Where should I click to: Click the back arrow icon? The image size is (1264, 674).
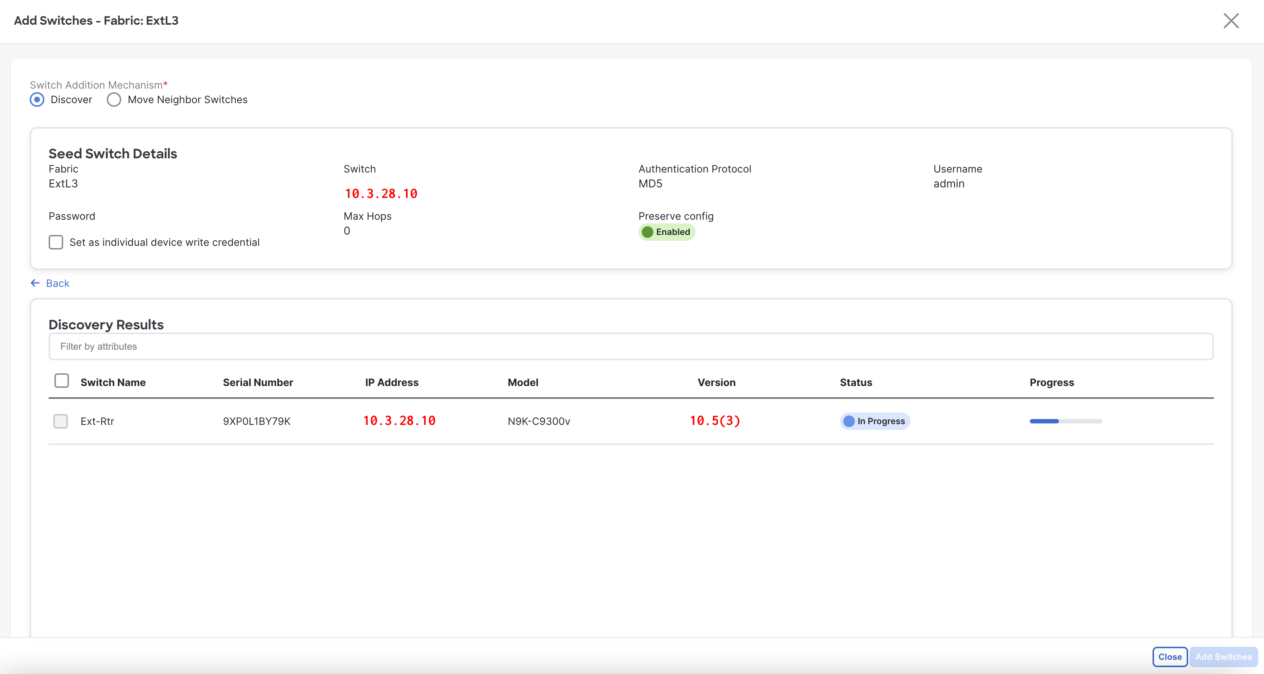pyautogui.click(x=35, y=283)
